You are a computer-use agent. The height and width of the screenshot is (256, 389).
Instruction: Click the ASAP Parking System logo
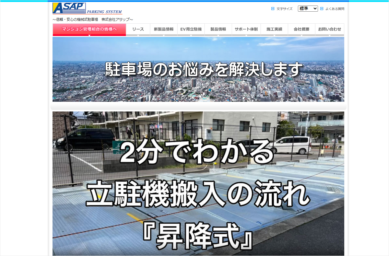(87, 8)
